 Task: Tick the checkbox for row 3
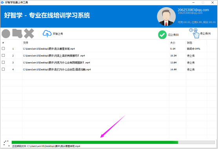point(3,62)
